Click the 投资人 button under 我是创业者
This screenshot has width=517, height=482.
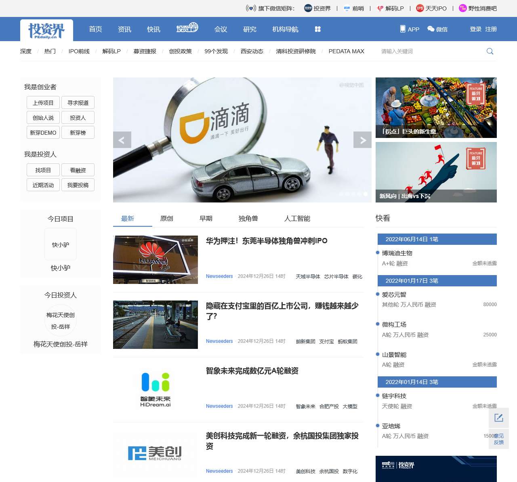coord(78,117)
